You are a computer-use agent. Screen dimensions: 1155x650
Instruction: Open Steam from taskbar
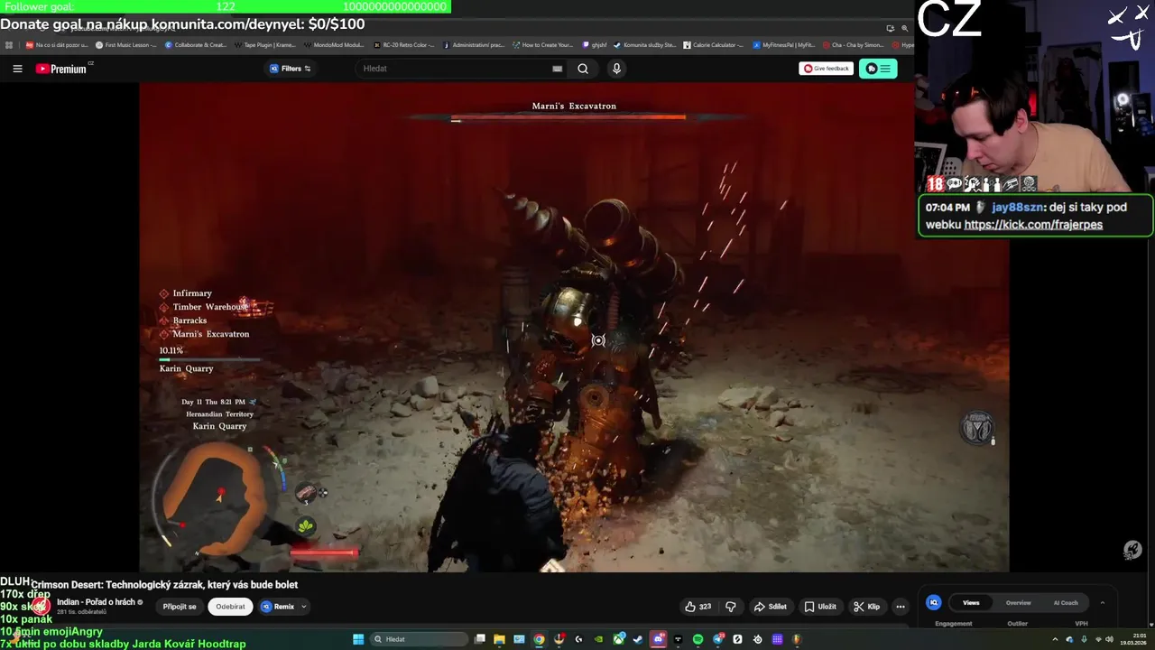pos(638,639)
